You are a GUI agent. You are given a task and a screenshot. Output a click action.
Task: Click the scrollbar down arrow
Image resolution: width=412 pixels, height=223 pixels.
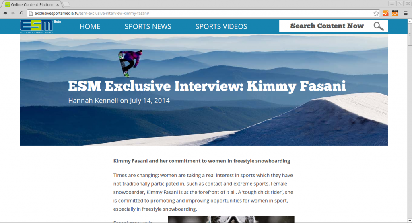click(x=410, y=221)
